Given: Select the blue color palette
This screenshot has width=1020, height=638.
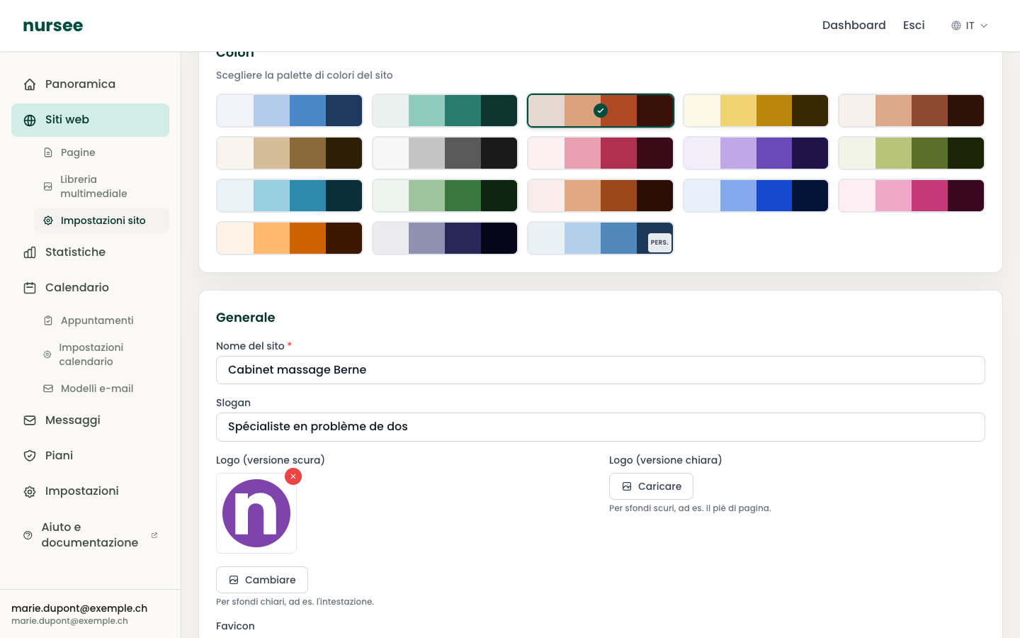Looking at the screenshot, I should click(290, 111).
